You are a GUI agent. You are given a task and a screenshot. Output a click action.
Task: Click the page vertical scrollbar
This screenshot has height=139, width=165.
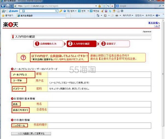tap(163, 74)
